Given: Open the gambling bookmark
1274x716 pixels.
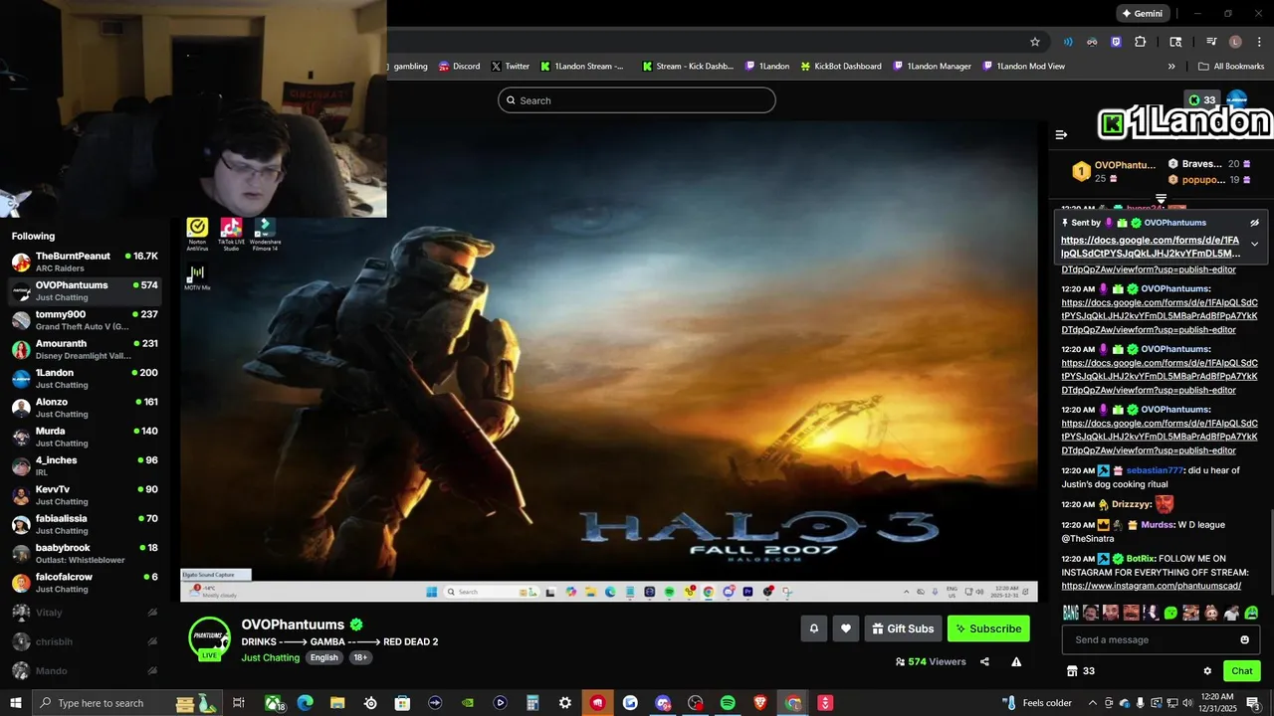Looking at the screenshot, I should pyautogui.click(x=410, y=67).
